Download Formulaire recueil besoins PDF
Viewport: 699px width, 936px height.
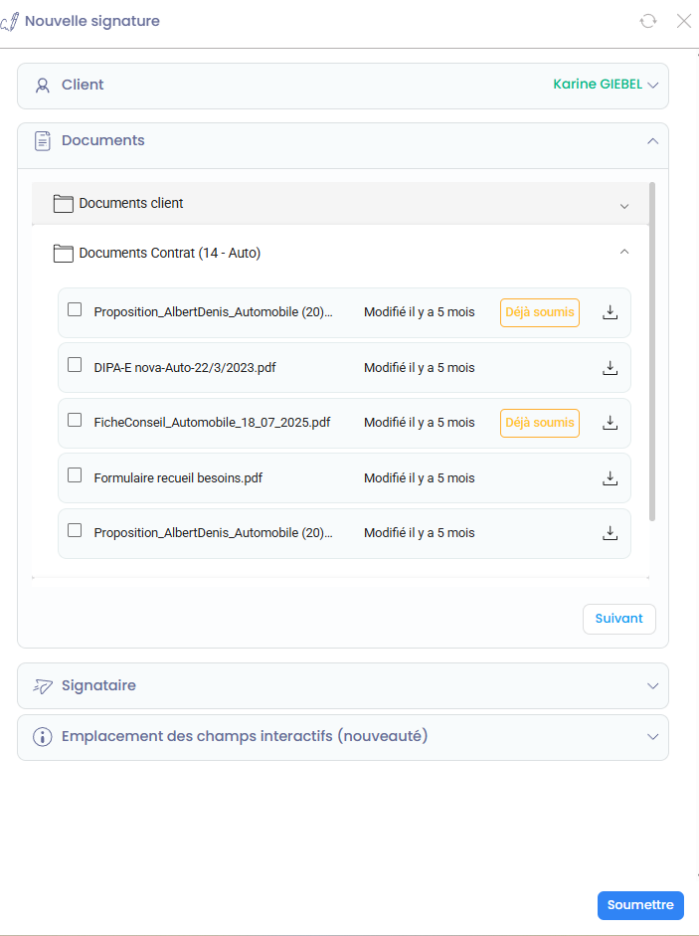[611, 478]
